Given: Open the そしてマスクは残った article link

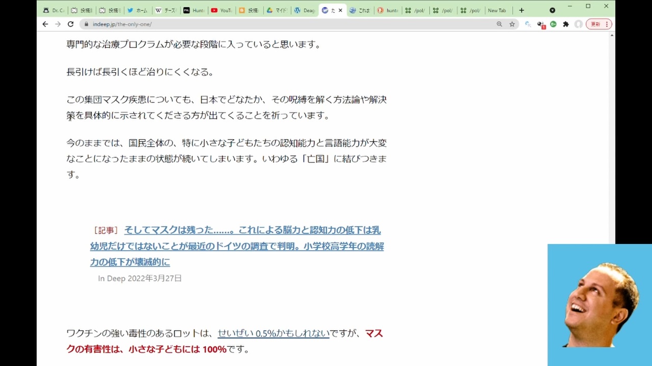Looking at the screenshot, I should point(237,246).
